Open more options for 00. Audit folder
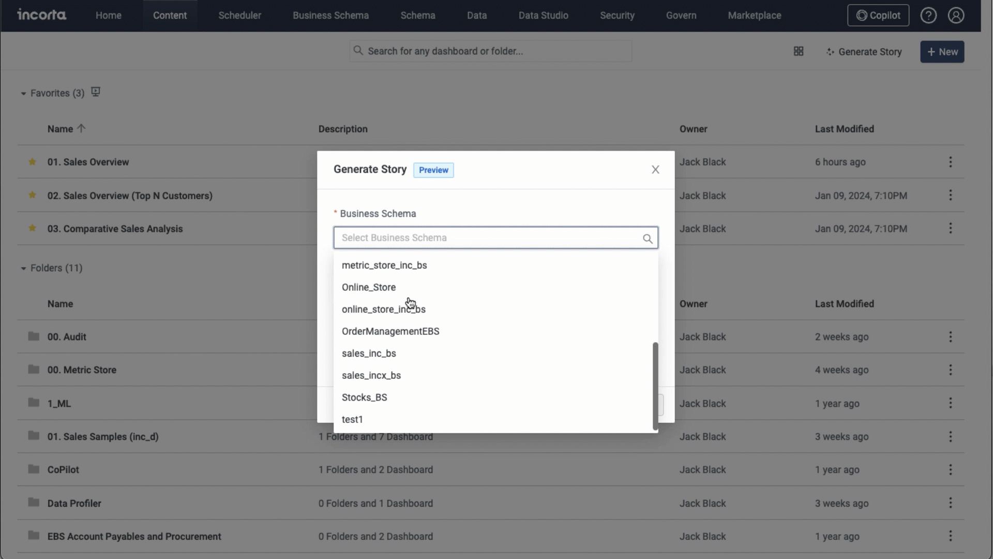The height and width of the screenshot is (559, 993). (951, 337)
